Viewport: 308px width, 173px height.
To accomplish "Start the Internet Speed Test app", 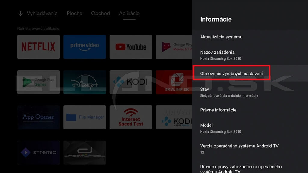I will click(x=131, y=117).
